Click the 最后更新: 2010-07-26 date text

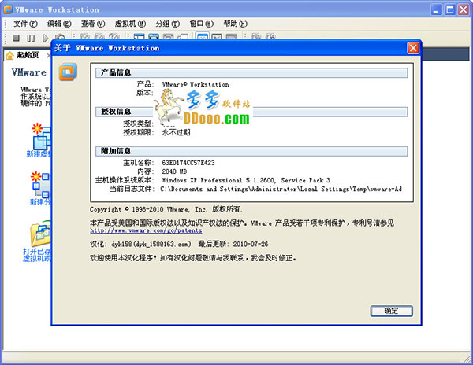tap(233, 244)
